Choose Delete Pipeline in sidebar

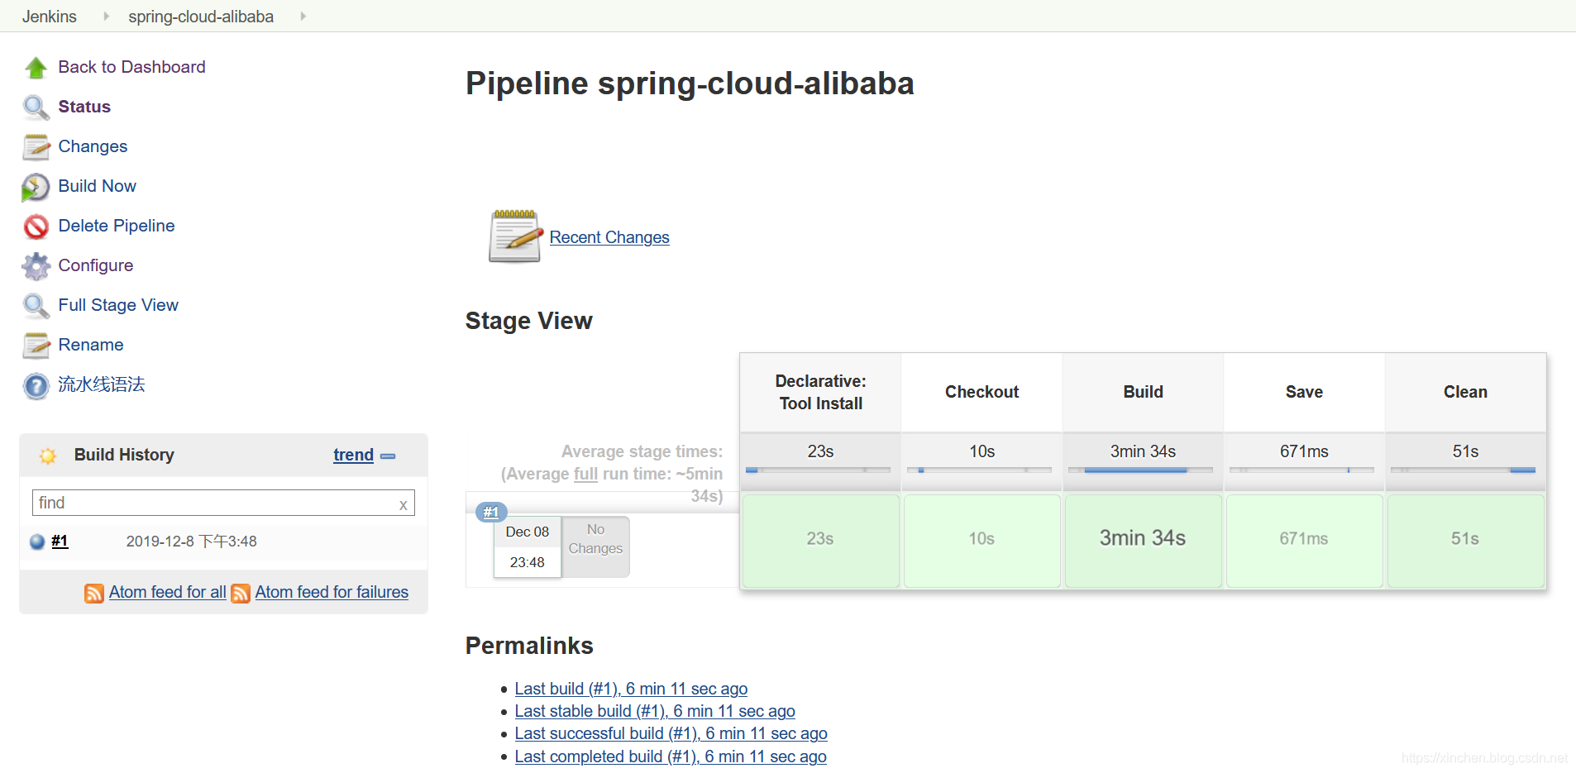[117, 226]
